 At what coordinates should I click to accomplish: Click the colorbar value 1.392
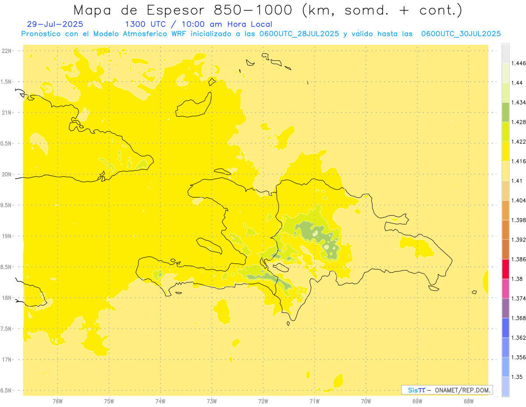coord(519,240)
